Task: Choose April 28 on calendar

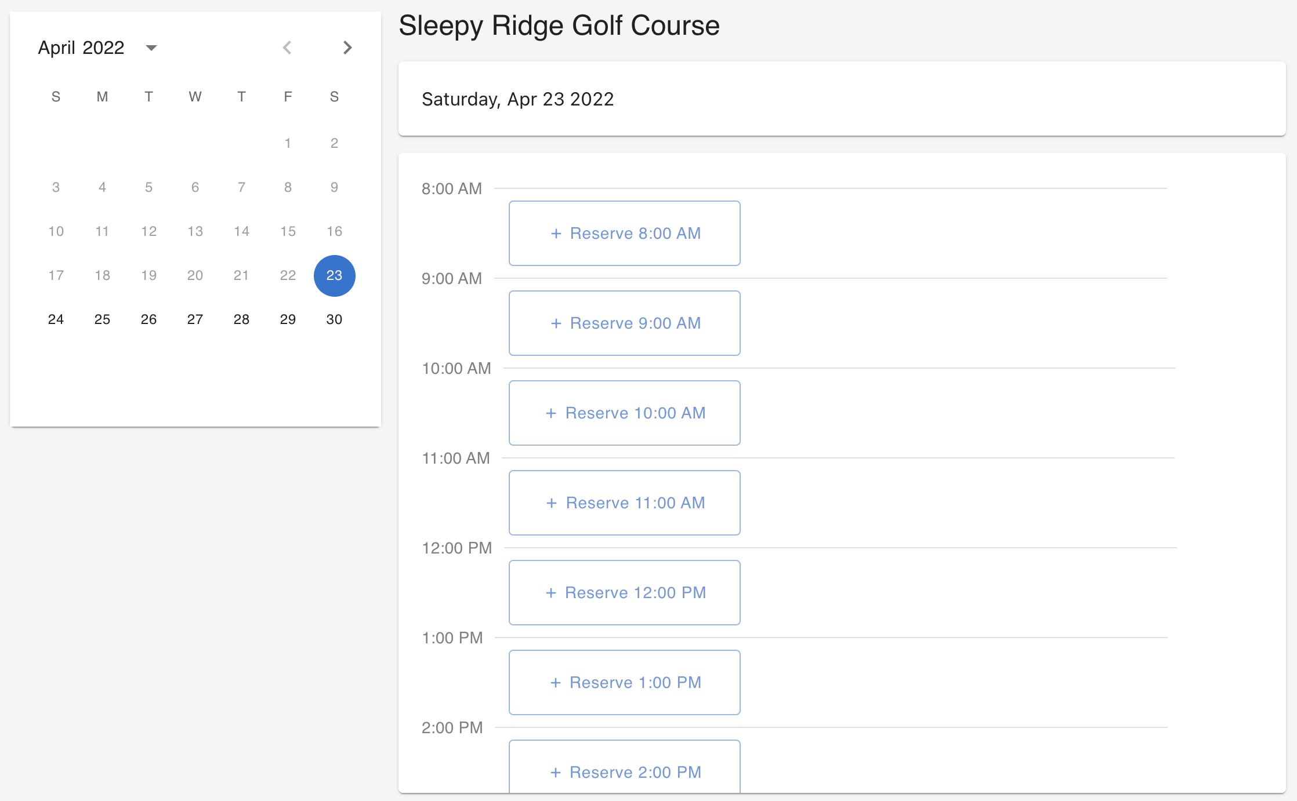Action: (241, 319)
